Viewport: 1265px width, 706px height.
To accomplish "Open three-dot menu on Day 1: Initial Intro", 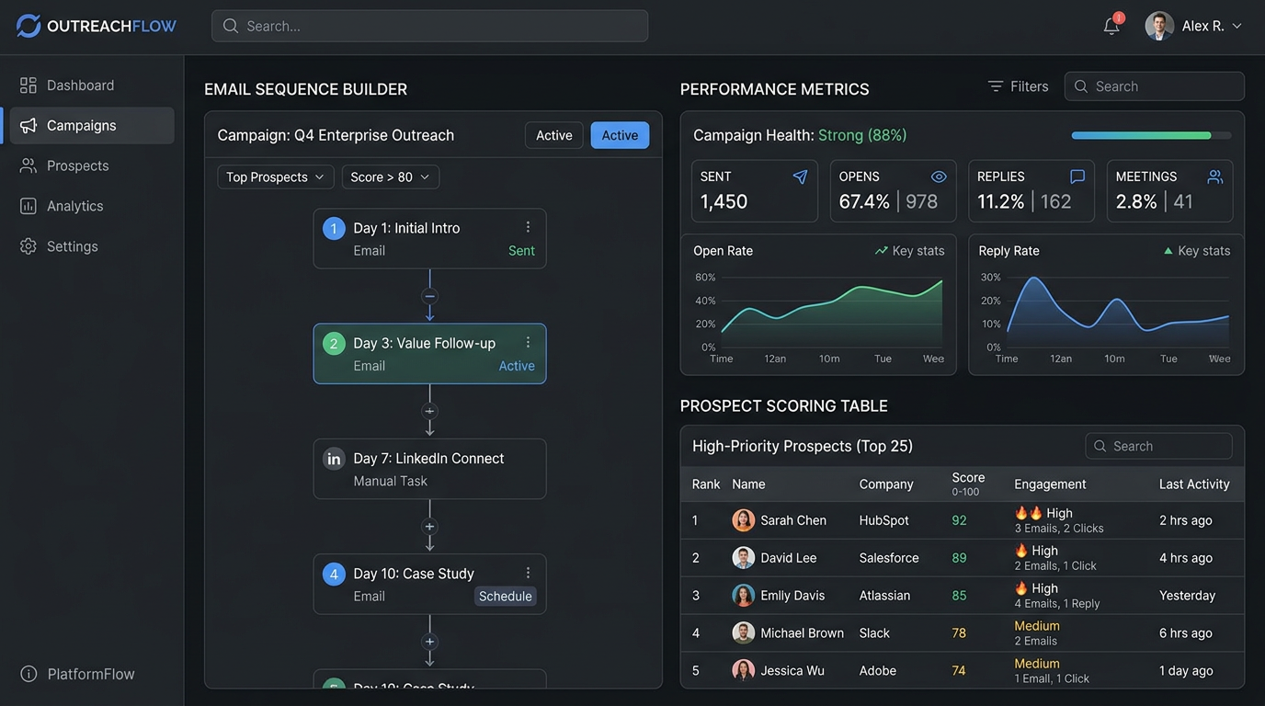I will click(x=528, y=227).
